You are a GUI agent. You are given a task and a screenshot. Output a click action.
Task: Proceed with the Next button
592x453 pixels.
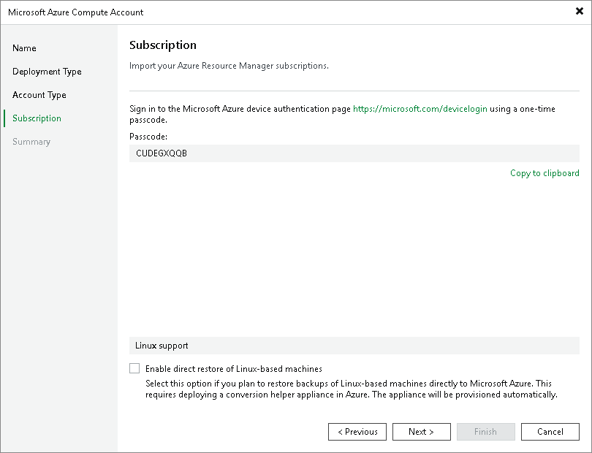coord(422,432)
